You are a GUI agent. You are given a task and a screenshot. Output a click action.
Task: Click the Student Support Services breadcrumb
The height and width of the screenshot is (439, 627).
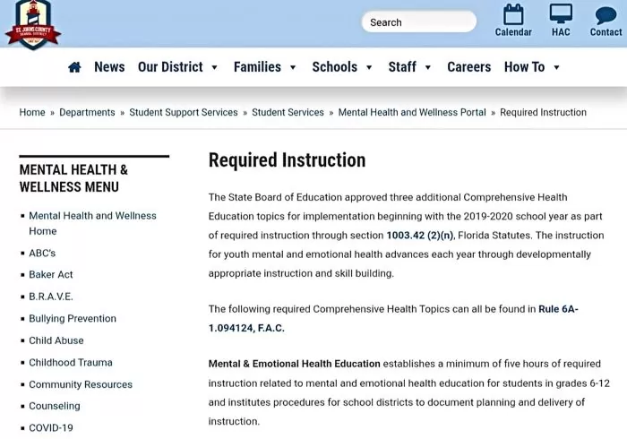[184, 113]
